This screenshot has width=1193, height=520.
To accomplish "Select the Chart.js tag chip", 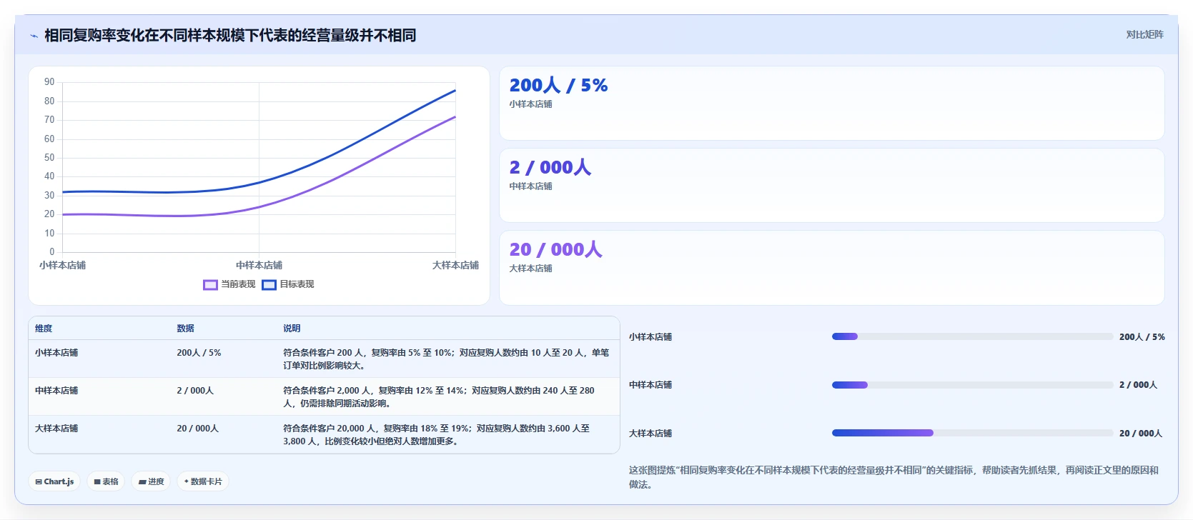I will click(54, 481).
